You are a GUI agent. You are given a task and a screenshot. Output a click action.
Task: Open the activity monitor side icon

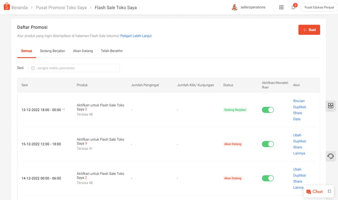(330, 106)
